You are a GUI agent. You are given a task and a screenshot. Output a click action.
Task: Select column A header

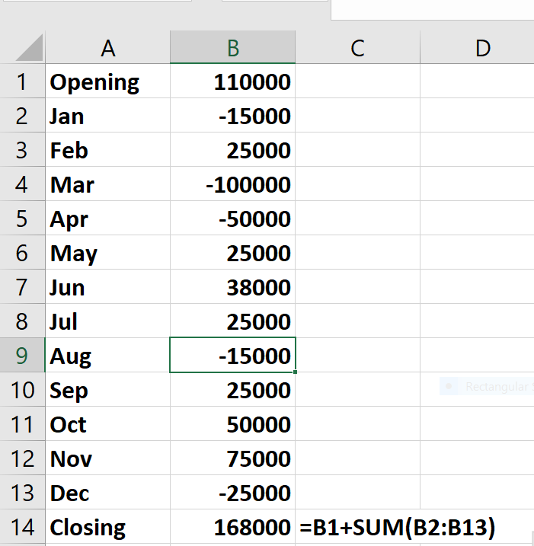(107, 48)
